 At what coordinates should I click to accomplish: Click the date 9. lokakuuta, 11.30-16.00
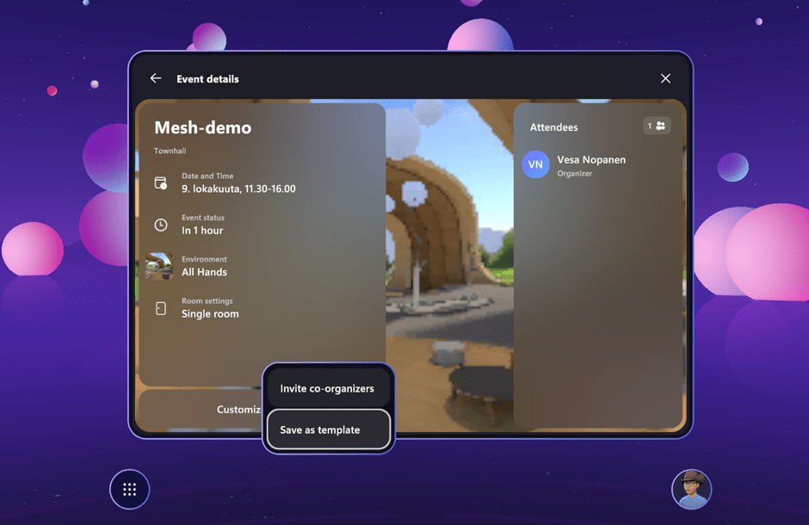pyautogui.click(x=238, y=188)
